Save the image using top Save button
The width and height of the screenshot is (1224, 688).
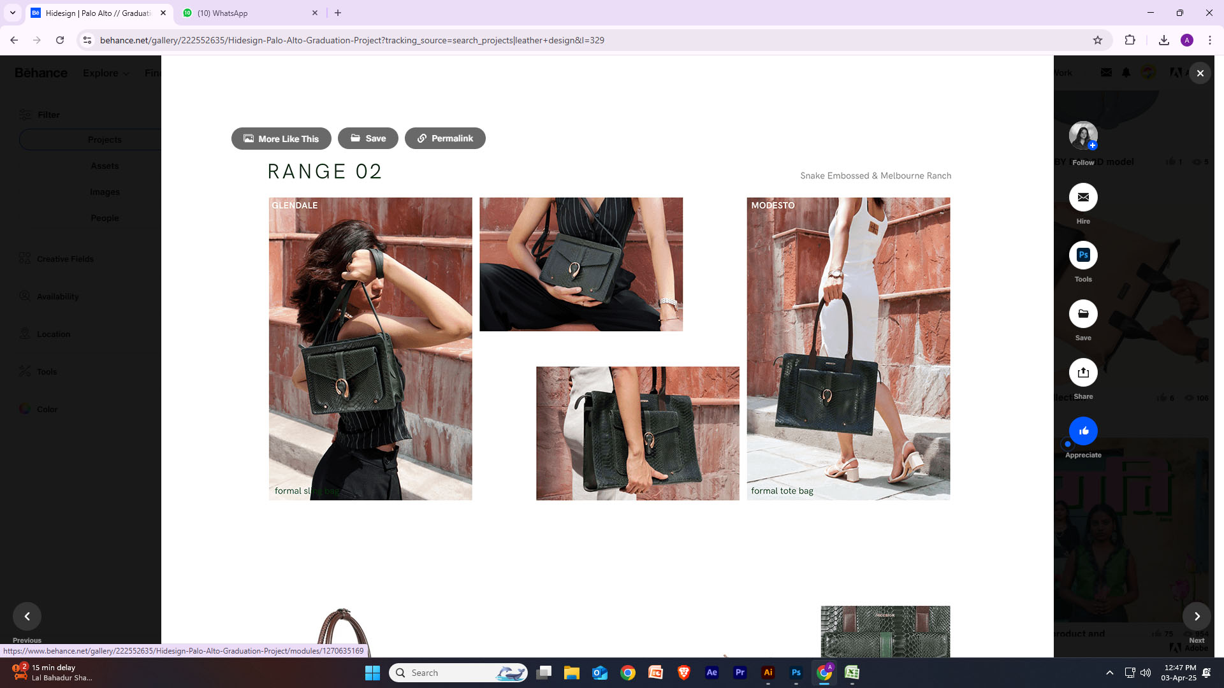(x=368, y=138)
